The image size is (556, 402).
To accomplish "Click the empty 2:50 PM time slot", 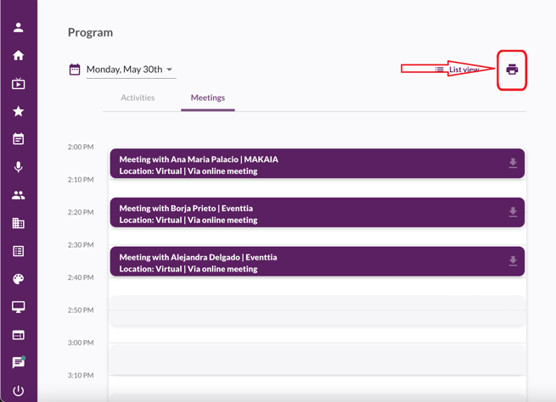I will click(317, 310).
